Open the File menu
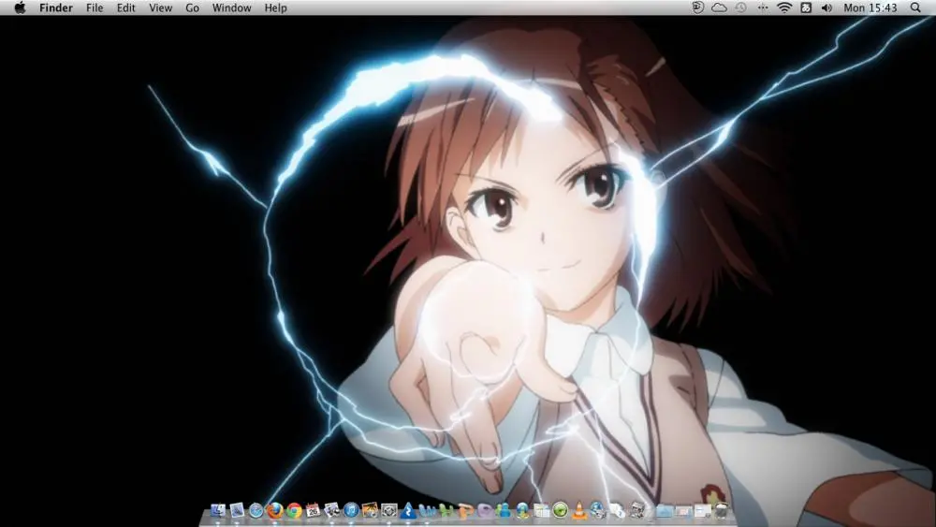 tap(95, 7)
